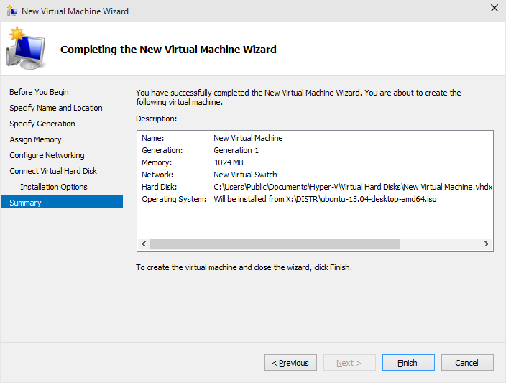Image resolution: width=506 pixels, height=383 pixels.
Task: Click the left scroll arrow in Description box
Action: point(144,244)
